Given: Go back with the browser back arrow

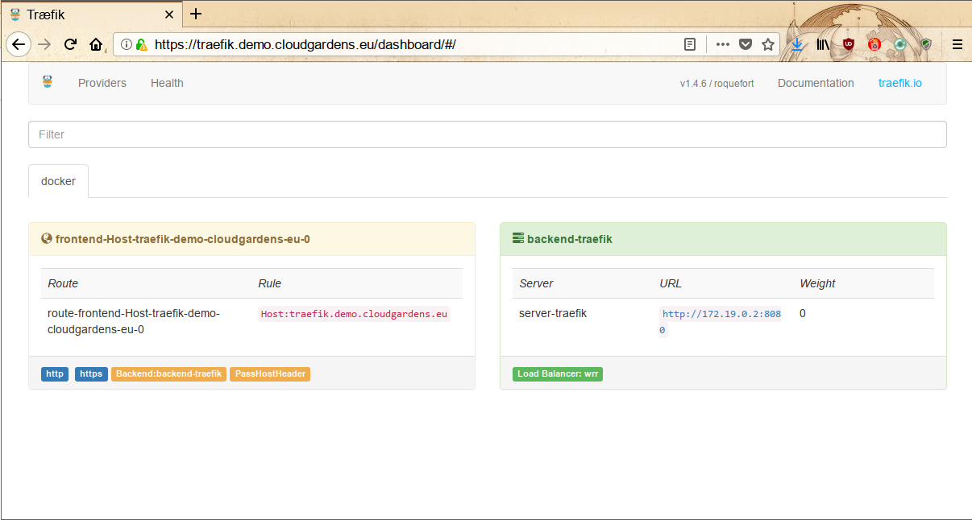Looking at the screenshot, I should tap(18, 44).
